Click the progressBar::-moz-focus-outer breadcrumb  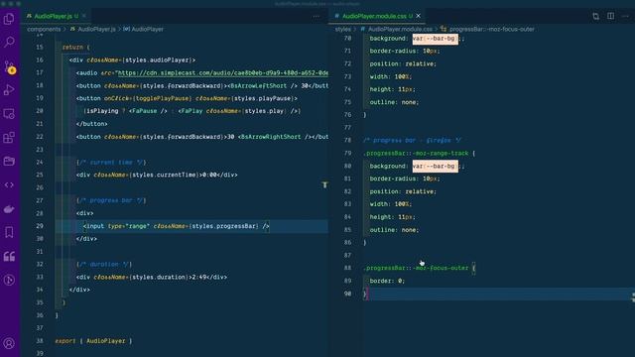(x=487, y=29)
